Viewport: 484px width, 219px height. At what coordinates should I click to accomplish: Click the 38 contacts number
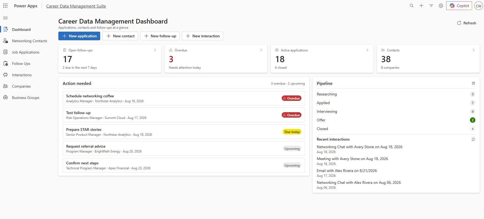click(386, 59)
